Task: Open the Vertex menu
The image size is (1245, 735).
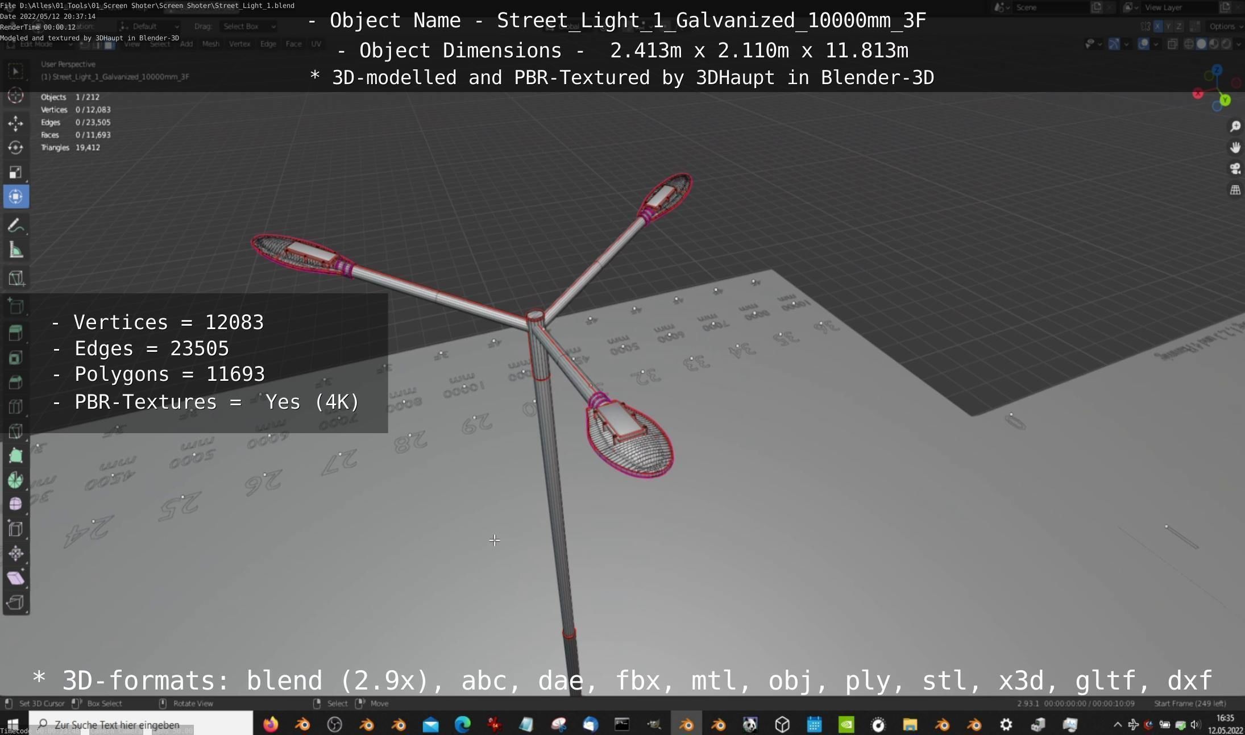Action: tap(239, 44)
